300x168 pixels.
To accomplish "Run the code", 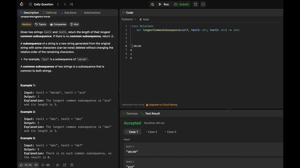I will [164, 4].
